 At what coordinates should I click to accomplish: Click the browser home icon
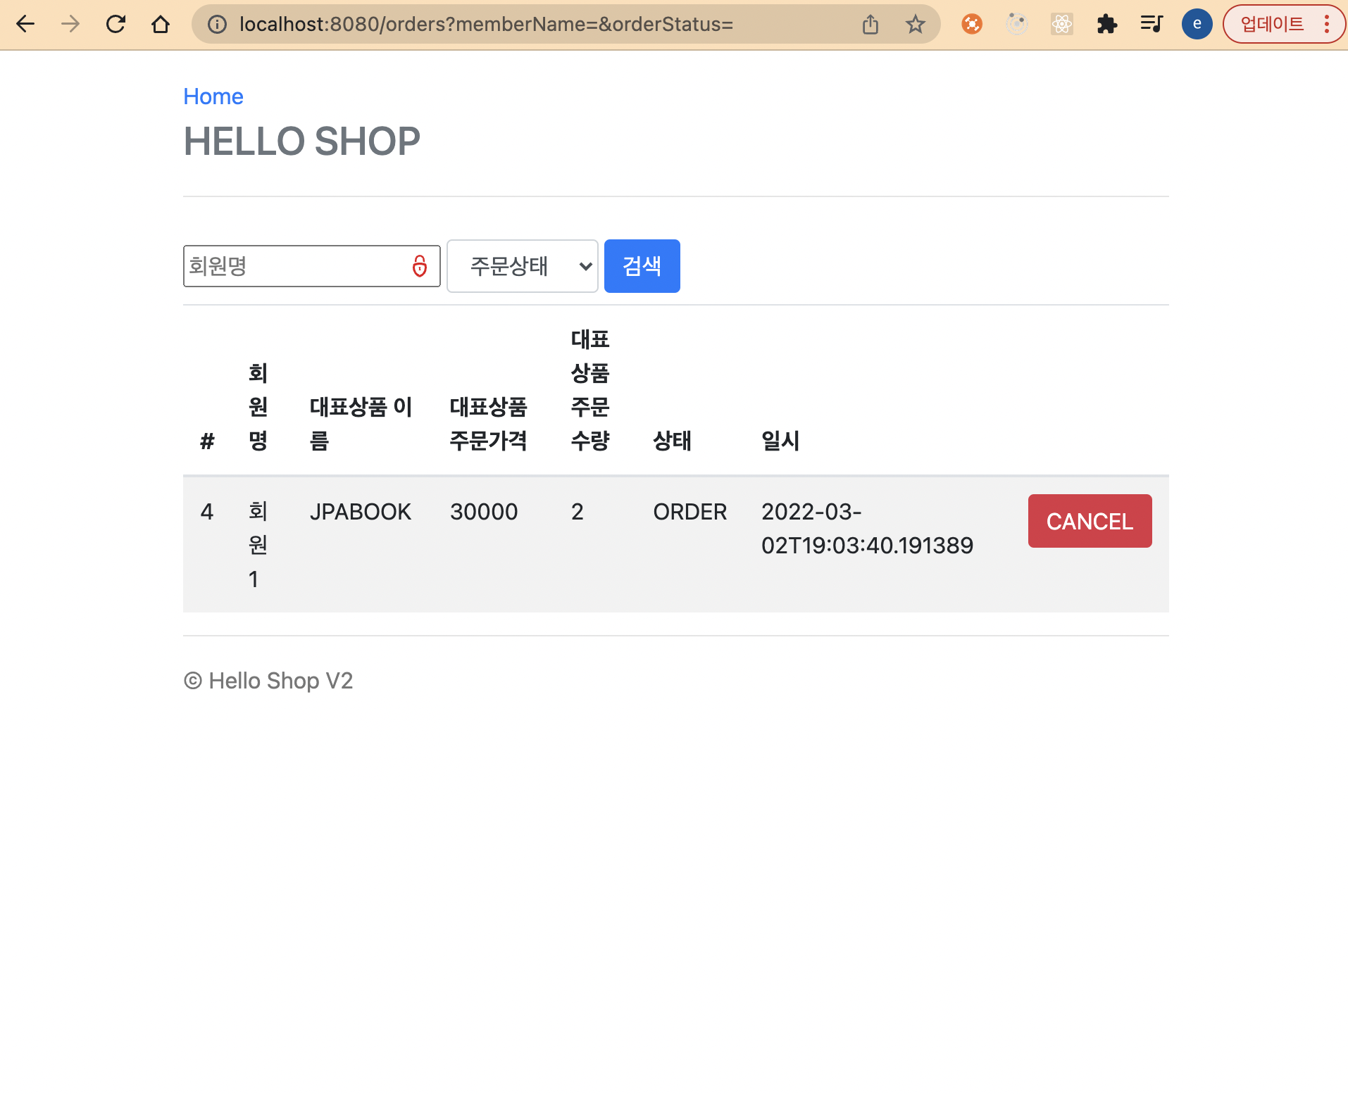(160, 24)
